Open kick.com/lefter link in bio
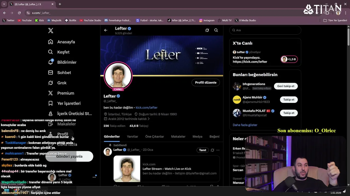The image size is (350, 196). point(147,108)
